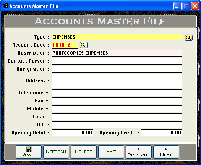Delete the current account record
Image resolution: width=201 pixels, height=165 pixels.
[x=84, y=152]
